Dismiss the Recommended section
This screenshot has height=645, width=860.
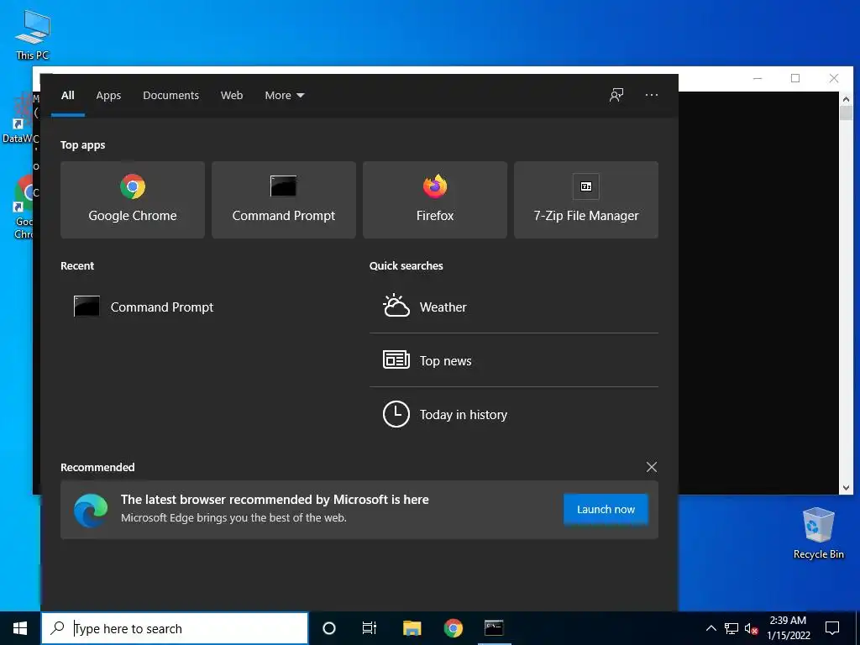click(x=652, y=467)
